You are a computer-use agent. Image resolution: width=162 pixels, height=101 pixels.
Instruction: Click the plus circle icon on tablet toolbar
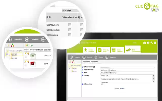tap(84, 57)
